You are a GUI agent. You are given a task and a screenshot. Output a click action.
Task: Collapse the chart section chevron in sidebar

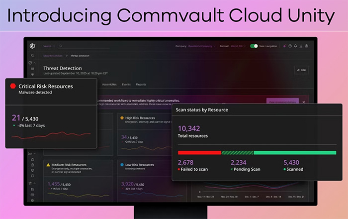click(35, 153)
